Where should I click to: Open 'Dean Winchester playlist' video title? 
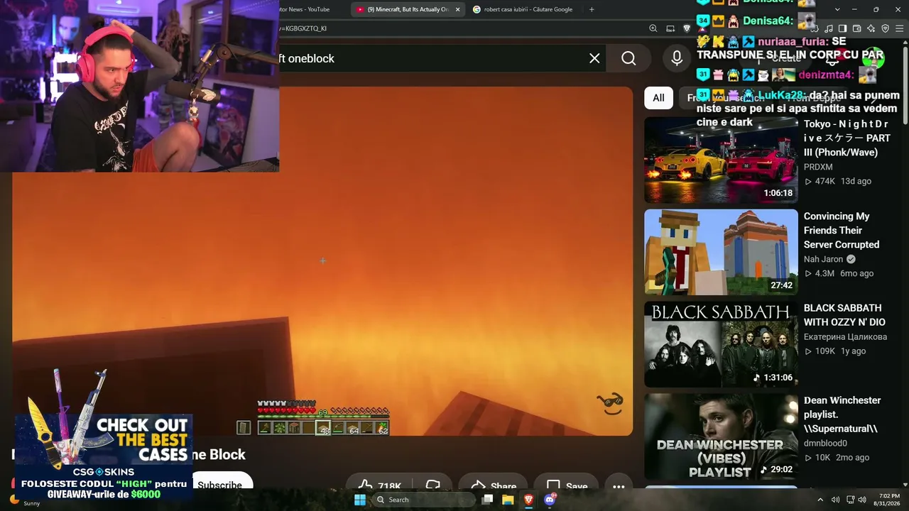pos(842,414)
